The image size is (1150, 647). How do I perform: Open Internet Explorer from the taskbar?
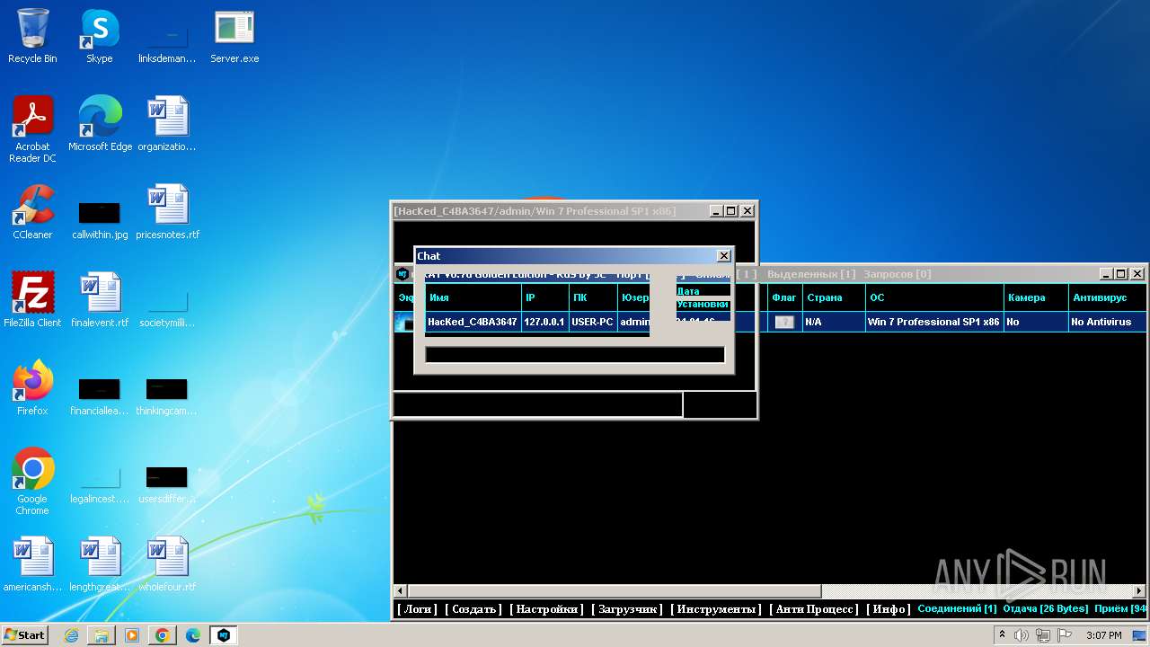(x=71, y=635)
